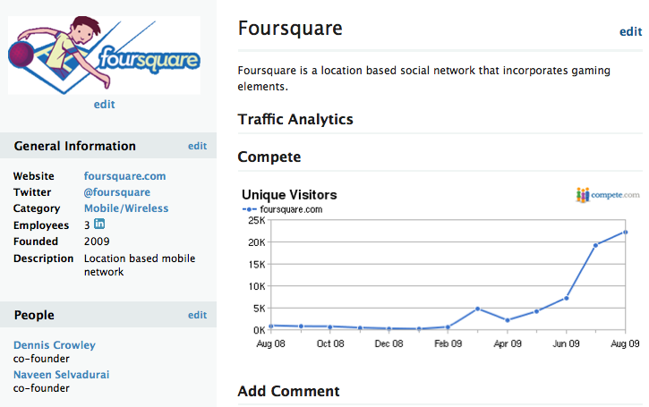The width and height of the screenshot is (649, 407).
Task: Edit the General Information section
Action: [x=197, y=146]
